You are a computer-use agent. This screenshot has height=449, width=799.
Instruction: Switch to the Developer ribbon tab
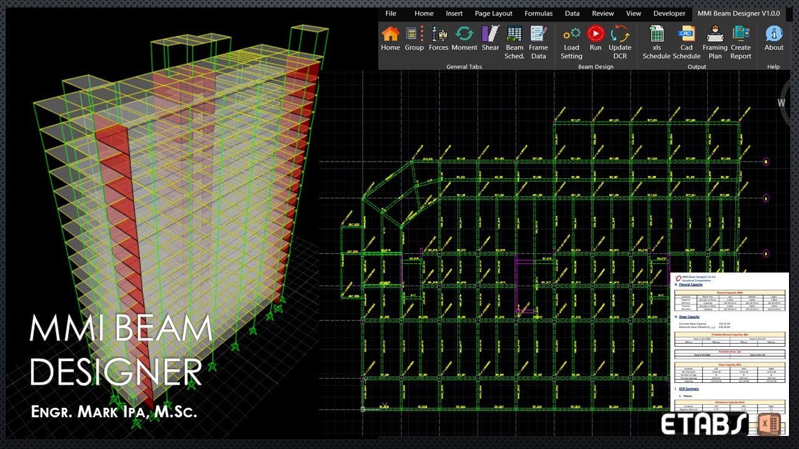[x=669, y=13]
